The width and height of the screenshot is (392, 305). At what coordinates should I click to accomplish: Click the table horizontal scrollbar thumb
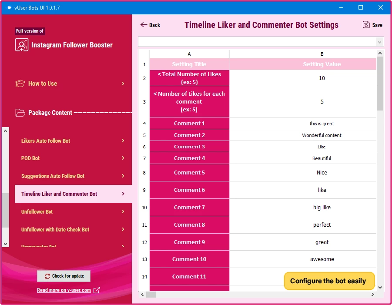151,295
